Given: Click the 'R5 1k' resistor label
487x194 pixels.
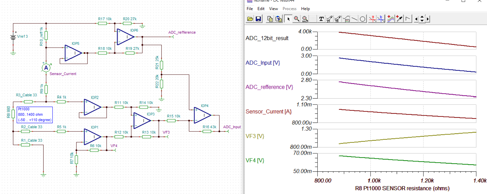Looking at the screenshot, I should [62, 127].
